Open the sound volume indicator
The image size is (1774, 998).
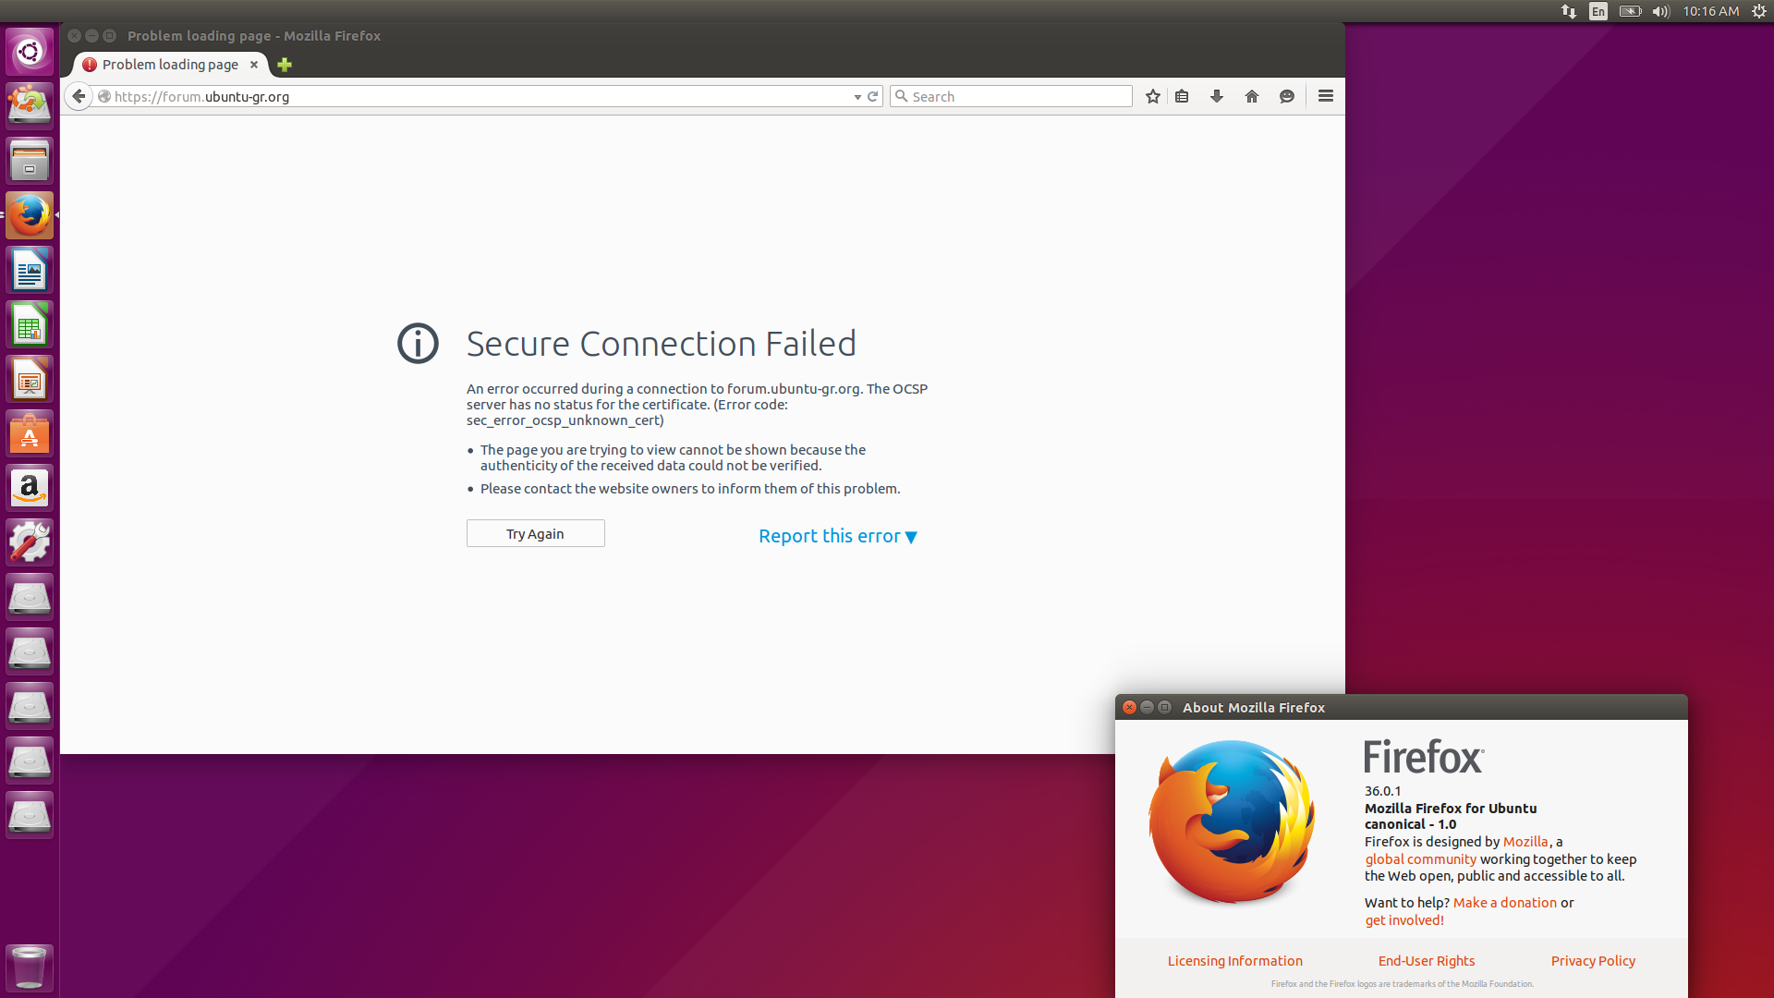[1661, 11]
